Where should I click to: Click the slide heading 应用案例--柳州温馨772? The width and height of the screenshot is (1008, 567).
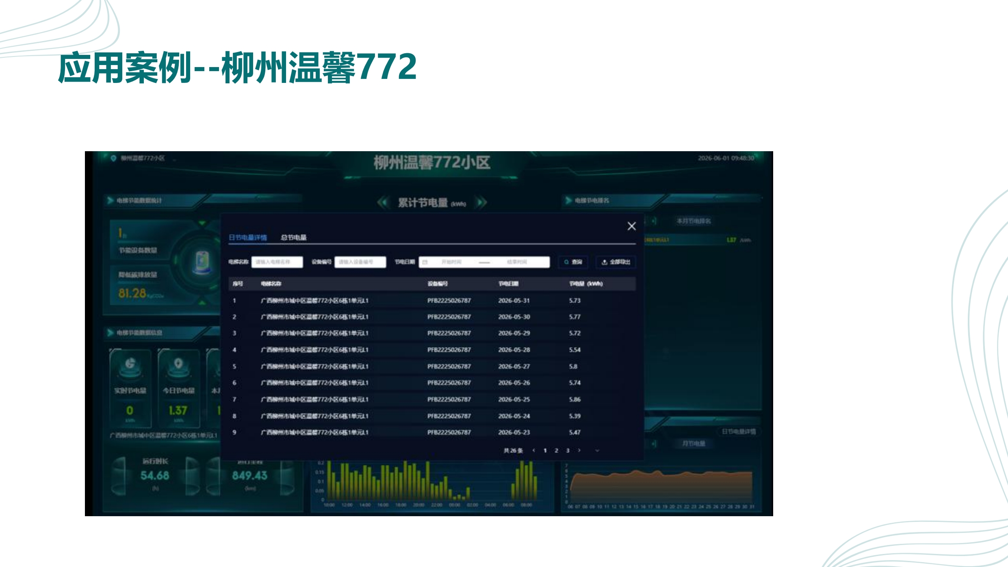pyautogui.click(x=238, y=67)
